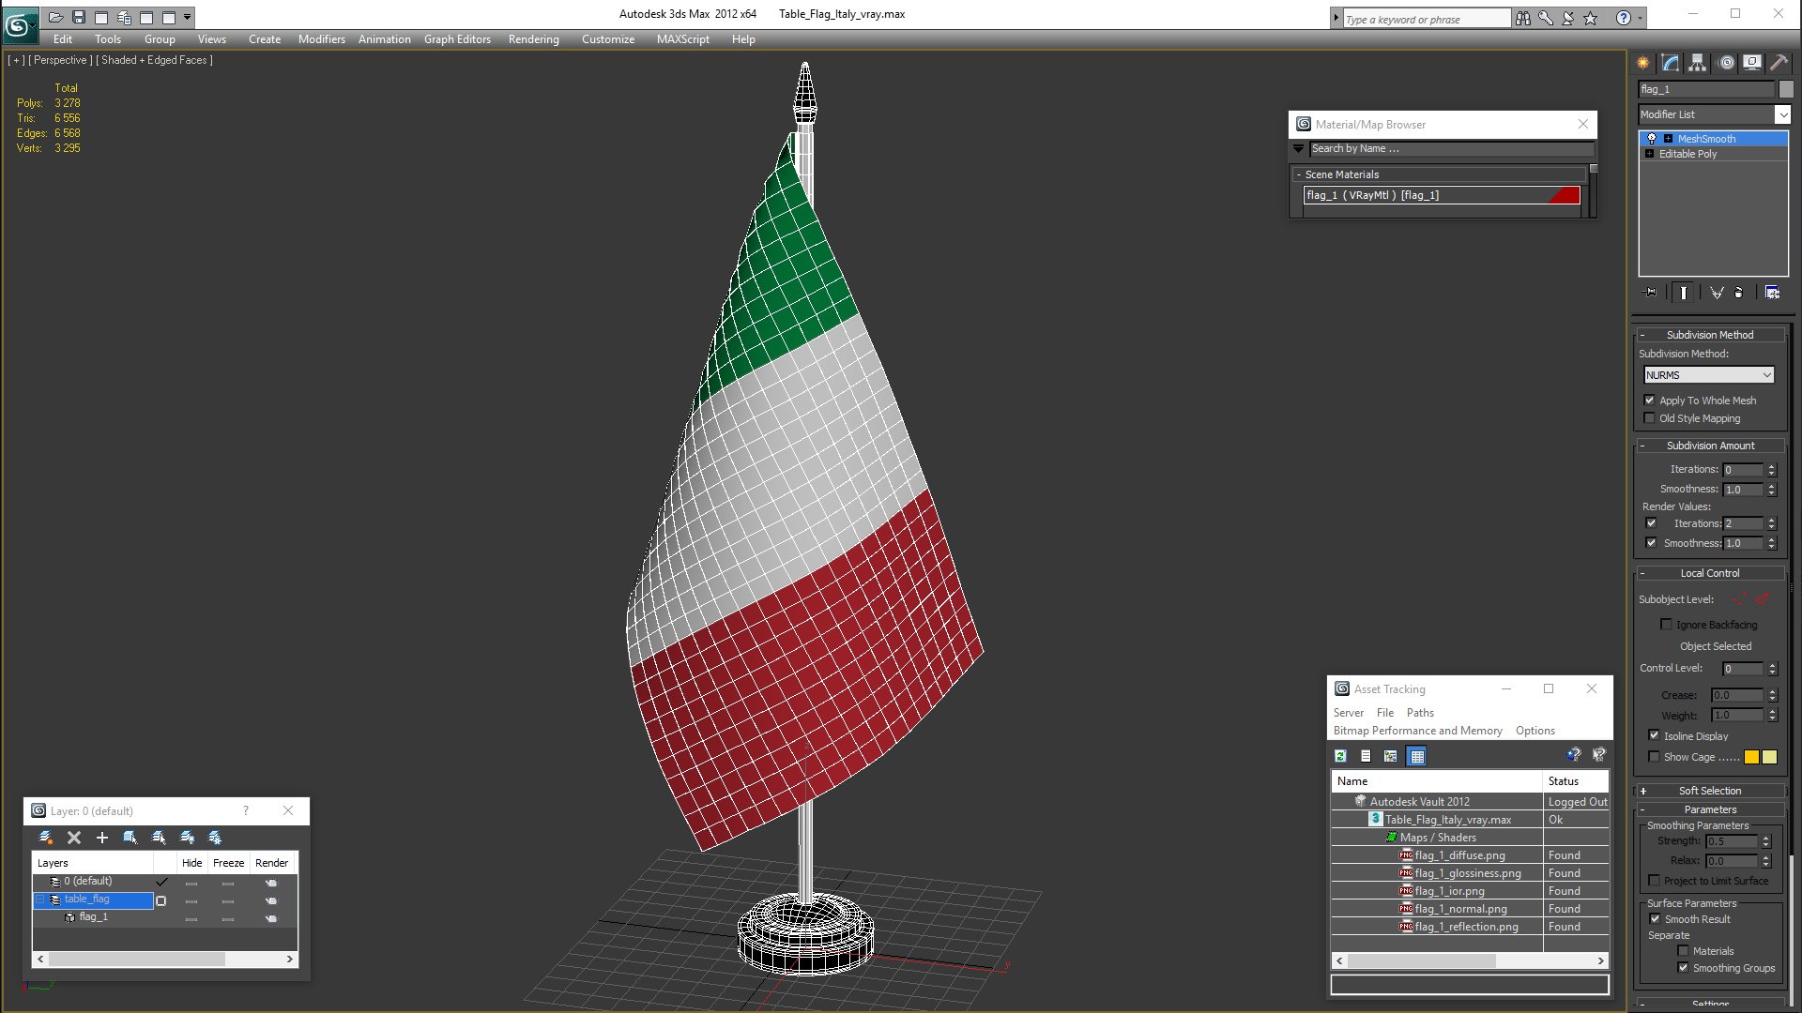Screen dimensions: 1802x1013
Task: Click the yellow Show Cage color swatch
Action: (1769, 757)
